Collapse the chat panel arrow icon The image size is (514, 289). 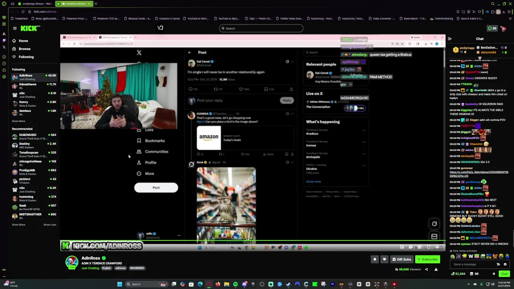click(449, 39)
